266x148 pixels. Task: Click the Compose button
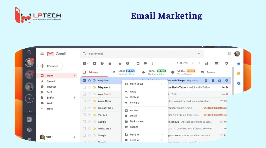click(50, 66)
